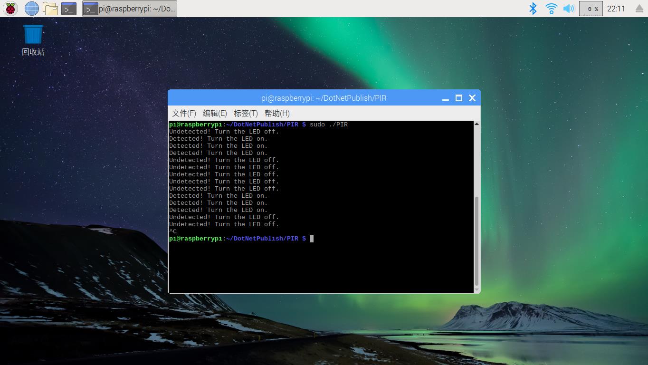Minimize the terminal window
Image resolution: width=648 pixels, height=365 pixels.
point(446,98)
